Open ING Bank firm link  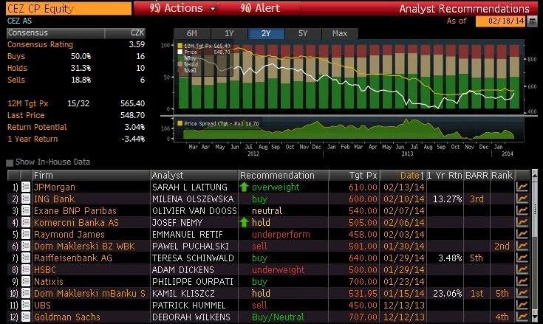[x=54, y=199]
